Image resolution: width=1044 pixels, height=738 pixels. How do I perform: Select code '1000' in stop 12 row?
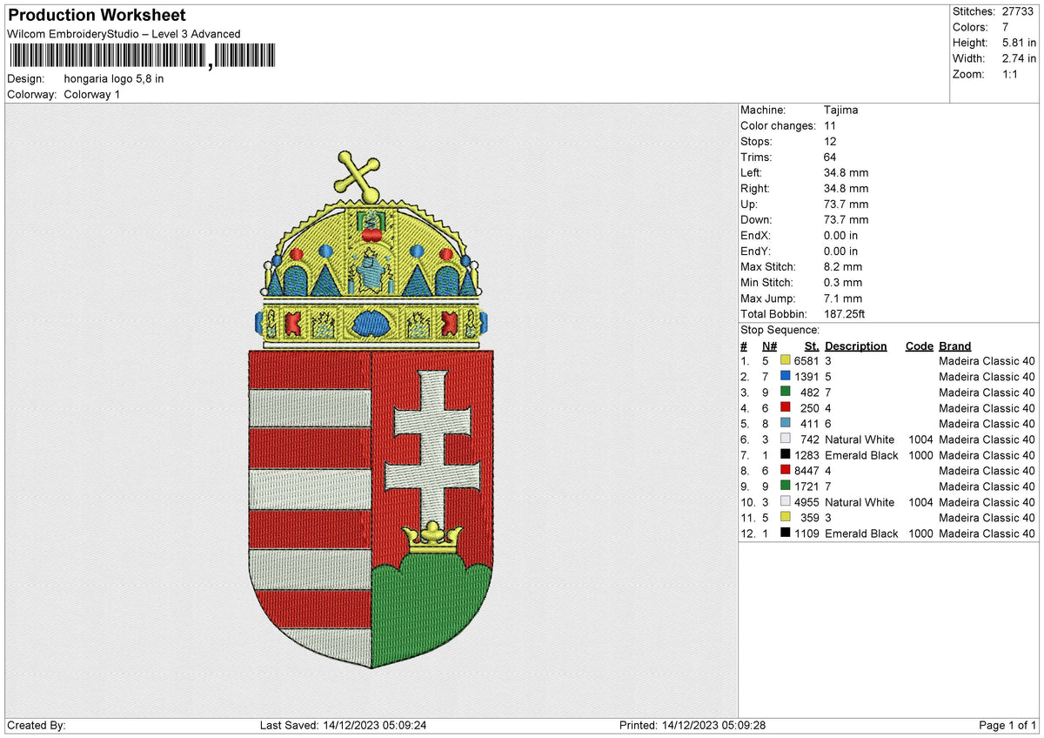920,533
